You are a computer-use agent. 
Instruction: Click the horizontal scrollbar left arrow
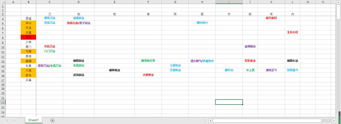click(211, 121)
